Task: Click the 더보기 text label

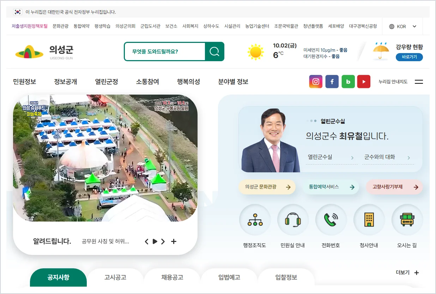Action: point(402,273)
